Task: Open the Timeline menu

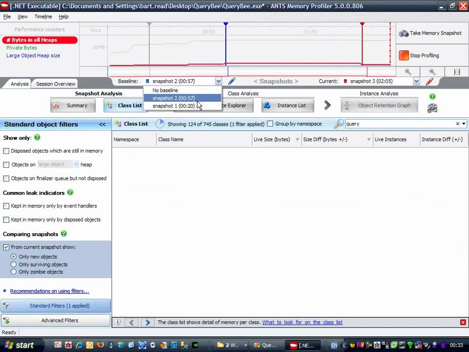Action: (x=43, y=17)
